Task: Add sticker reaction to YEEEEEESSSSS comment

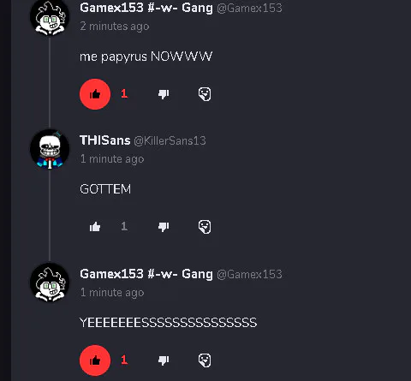Action: click(205, 360)
